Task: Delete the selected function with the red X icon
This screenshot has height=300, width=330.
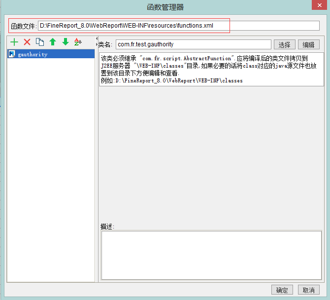Action: tap(27, 42)
